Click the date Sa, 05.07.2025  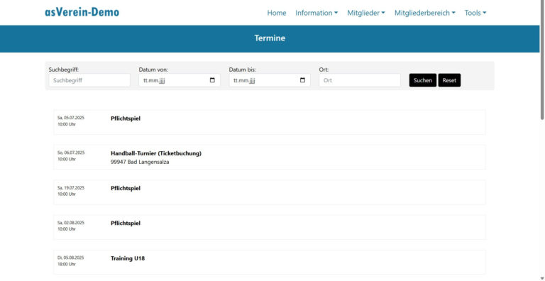[x=71, y=118]
